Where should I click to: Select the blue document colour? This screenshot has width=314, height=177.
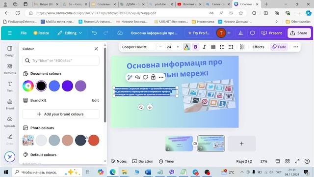(x=54, y=86)
